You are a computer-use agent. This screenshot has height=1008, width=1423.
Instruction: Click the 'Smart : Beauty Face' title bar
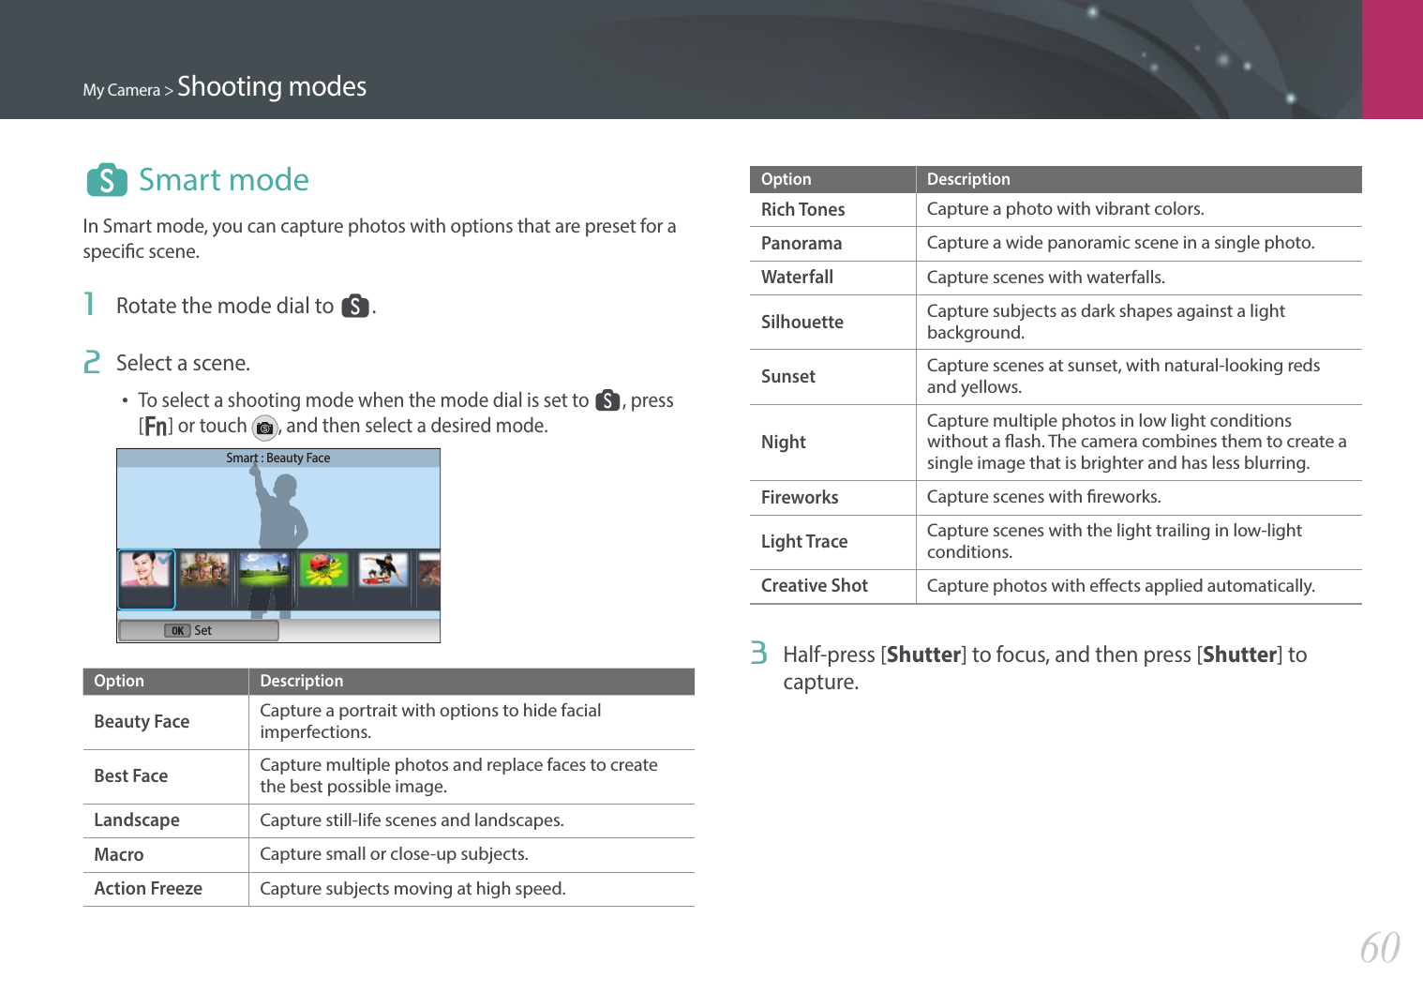(x=278, y=459)
